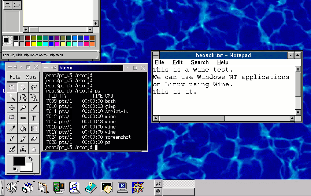
Task: Pick the orange swatch in Paint palette
Action: point(92,44)
